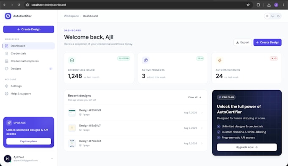Click the AutoCertifier logo icon
Screen dimensions: 288x166
point(8,16)
